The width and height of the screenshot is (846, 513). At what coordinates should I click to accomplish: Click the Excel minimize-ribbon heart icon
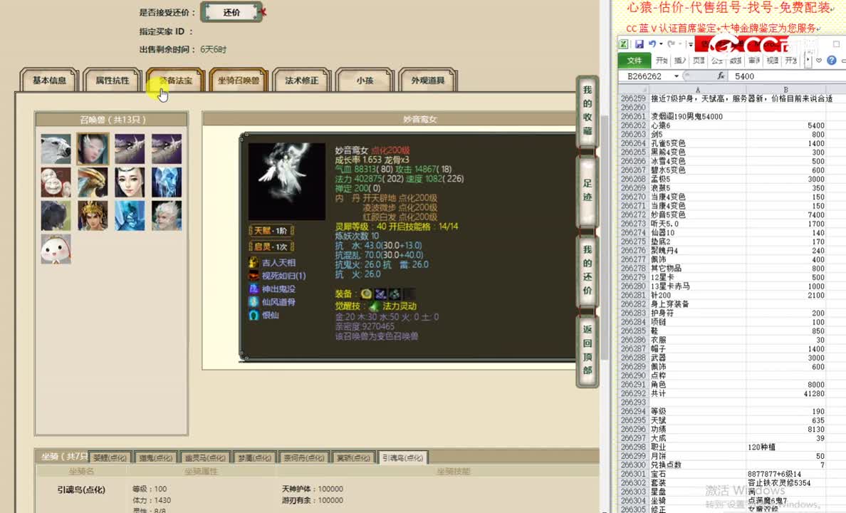tap(819, 61)
